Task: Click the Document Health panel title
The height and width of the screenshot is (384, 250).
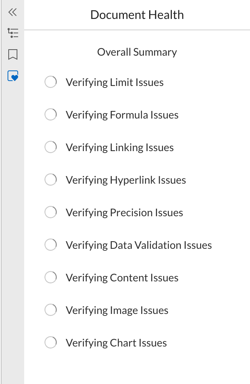Action: click(x=137, y=15)
